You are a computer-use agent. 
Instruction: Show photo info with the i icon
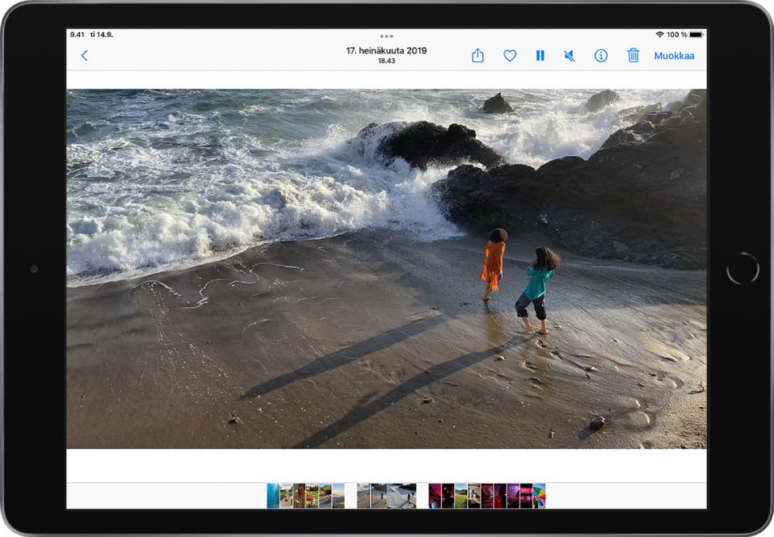coord(601,56)
